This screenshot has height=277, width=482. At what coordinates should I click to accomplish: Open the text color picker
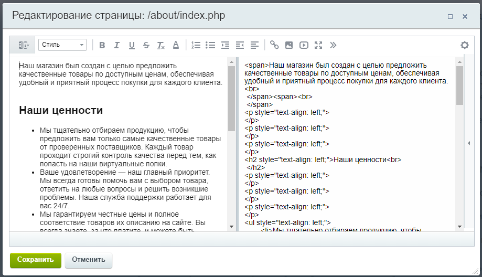pos(176,45)
